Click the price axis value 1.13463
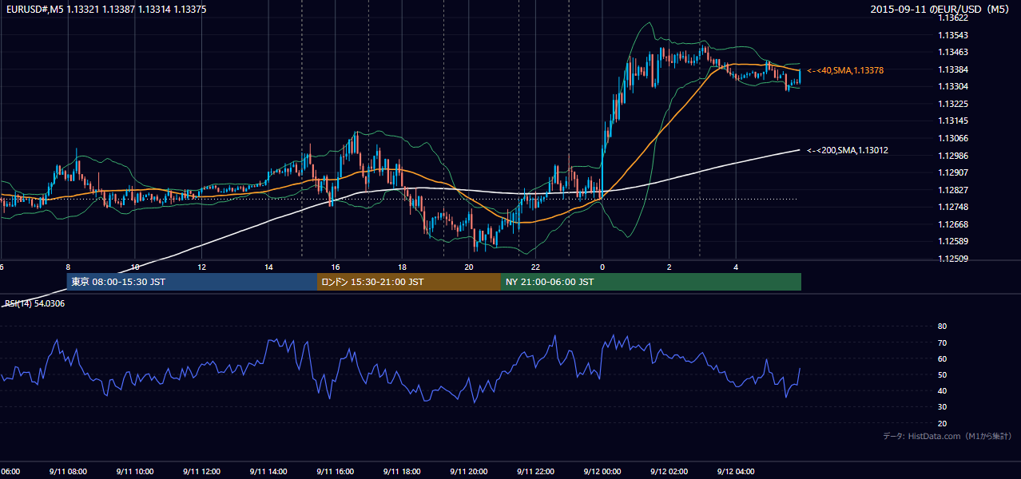Viewport: 1021px width, 479px height. click(x=954, y=52)
